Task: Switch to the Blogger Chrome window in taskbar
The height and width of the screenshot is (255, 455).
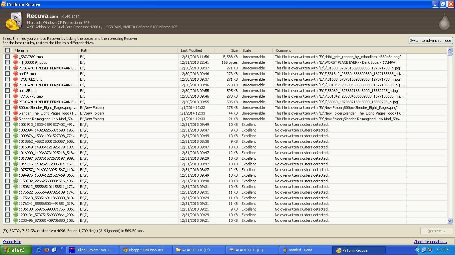Action: point(146,250)
